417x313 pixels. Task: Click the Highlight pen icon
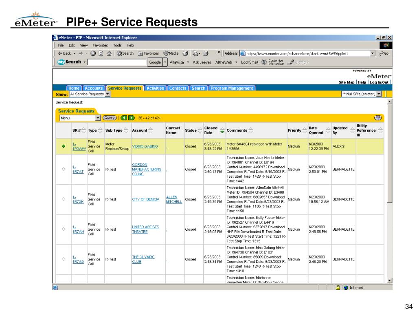[291, 62]
